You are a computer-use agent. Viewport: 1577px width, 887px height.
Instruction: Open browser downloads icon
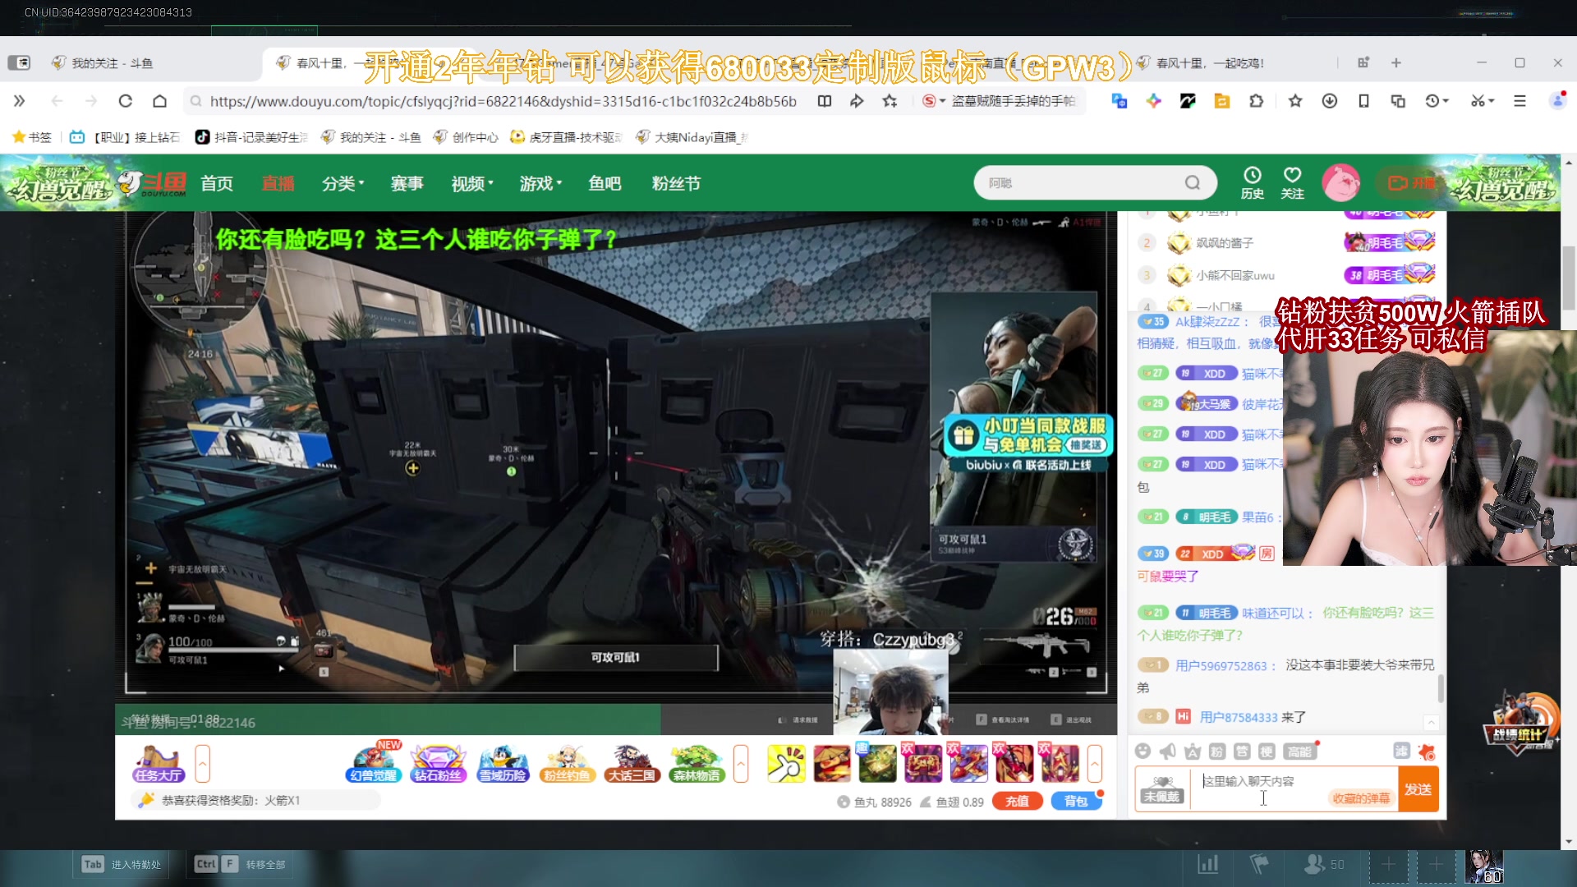pos(1330,101)
